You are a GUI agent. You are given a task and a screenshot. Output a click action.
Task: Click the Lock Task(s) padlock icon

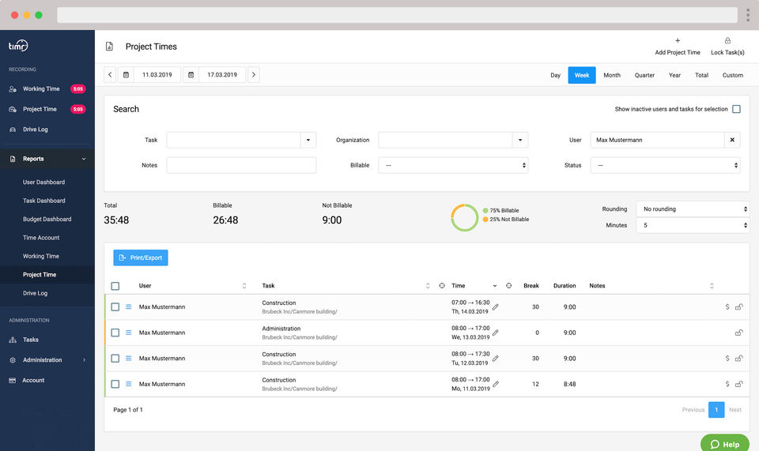click(x=727, y=41)
